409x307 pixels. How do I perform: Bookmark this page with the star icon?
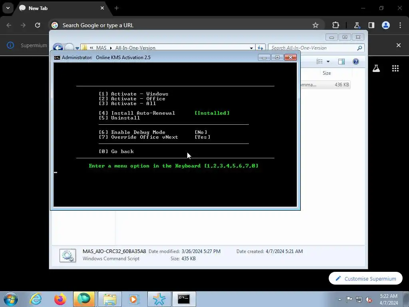[x=316, y=25]
